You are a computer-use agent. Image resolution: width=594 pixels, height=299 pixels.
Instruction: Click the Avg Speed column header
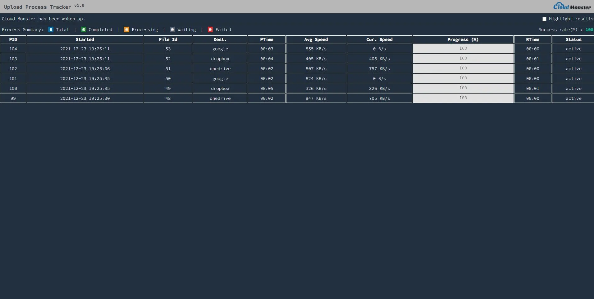(316, 39)
